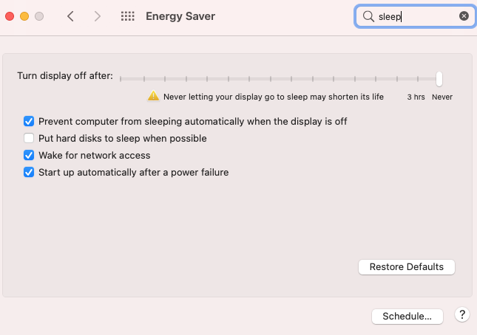Click the forward navigation arrow

coord(97,16)
